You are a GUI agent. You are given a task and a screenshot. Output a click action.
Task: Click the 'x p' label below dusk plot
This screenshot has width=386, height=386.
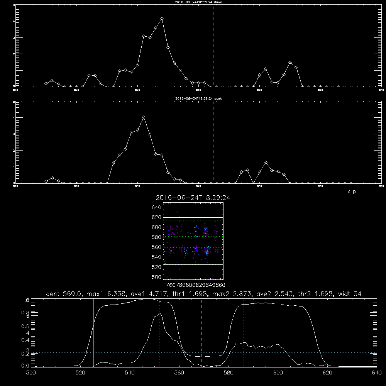coord(352,191)
